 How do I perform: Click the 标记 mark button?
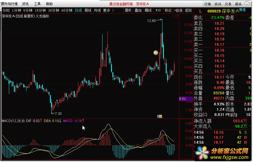[x=168, y=11]
